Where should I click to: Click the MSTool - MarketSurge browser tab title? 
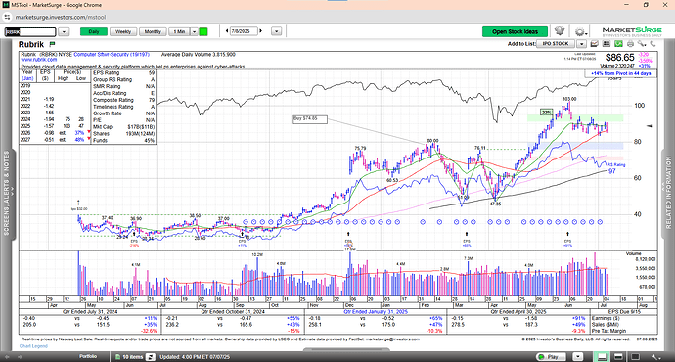click(x=57, y=5)
